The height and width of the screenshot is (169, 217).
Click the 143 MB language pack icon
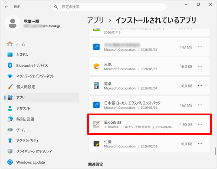click(x=96, y=47)
